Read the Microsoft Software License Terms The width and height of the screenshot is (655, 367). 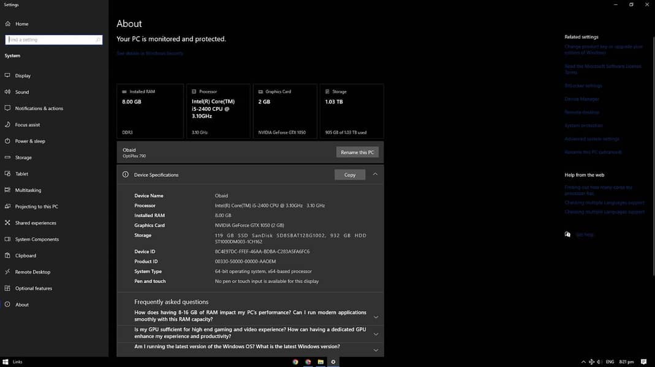coord(603,69)
